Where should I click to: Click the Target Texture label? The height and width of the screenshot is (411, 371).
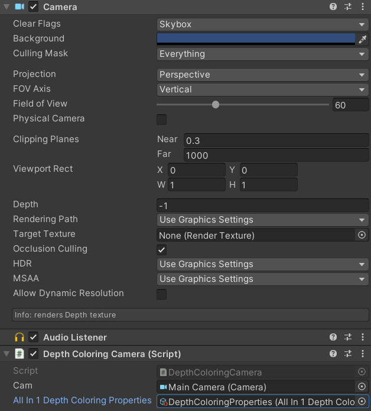[44, 234]
